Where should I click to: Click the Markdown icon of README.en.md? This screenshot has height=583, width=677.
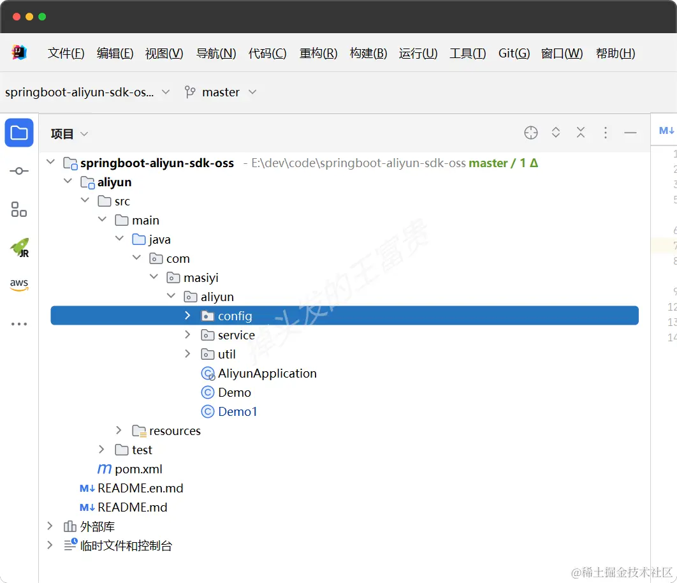(87, 489)
